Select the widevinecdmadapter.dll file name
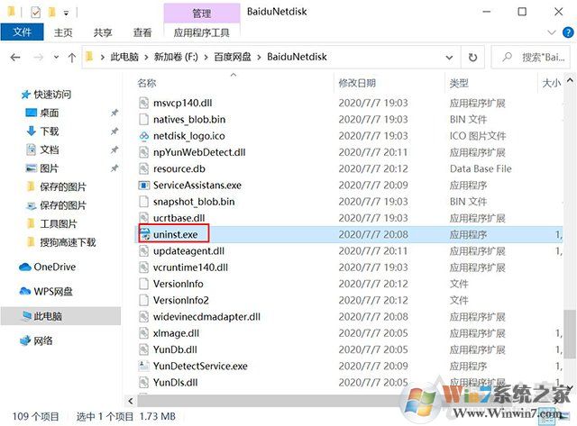The width and height of the screenshot is (577, 426). [x=206, y=316]
